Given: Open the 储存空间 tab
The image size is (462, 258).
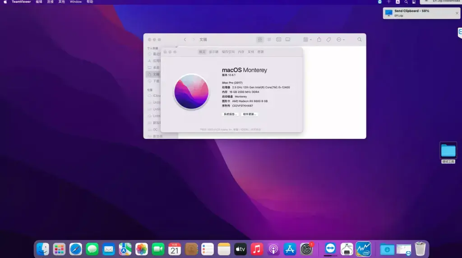Looking at the screenshot, I should click(228, 52).
